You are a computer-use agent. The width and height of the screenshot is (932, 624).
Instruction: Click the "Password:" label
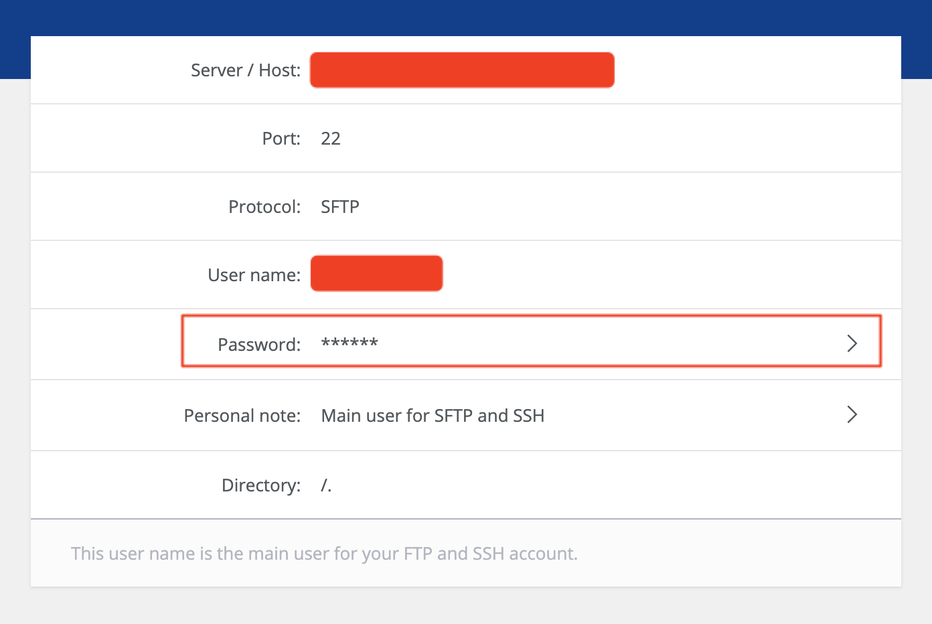pos(259,345)
